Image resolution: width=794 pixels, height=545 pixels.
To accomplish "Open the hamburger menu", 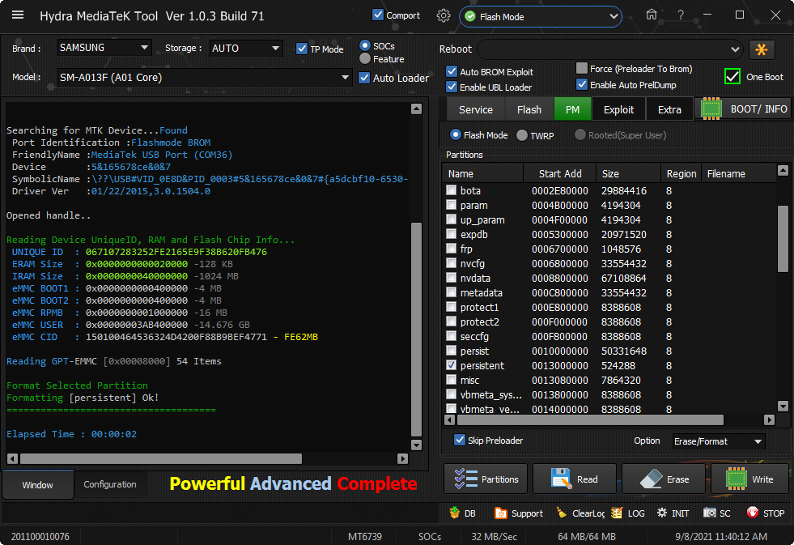I will pyautogui.click(x=18, y=15).
